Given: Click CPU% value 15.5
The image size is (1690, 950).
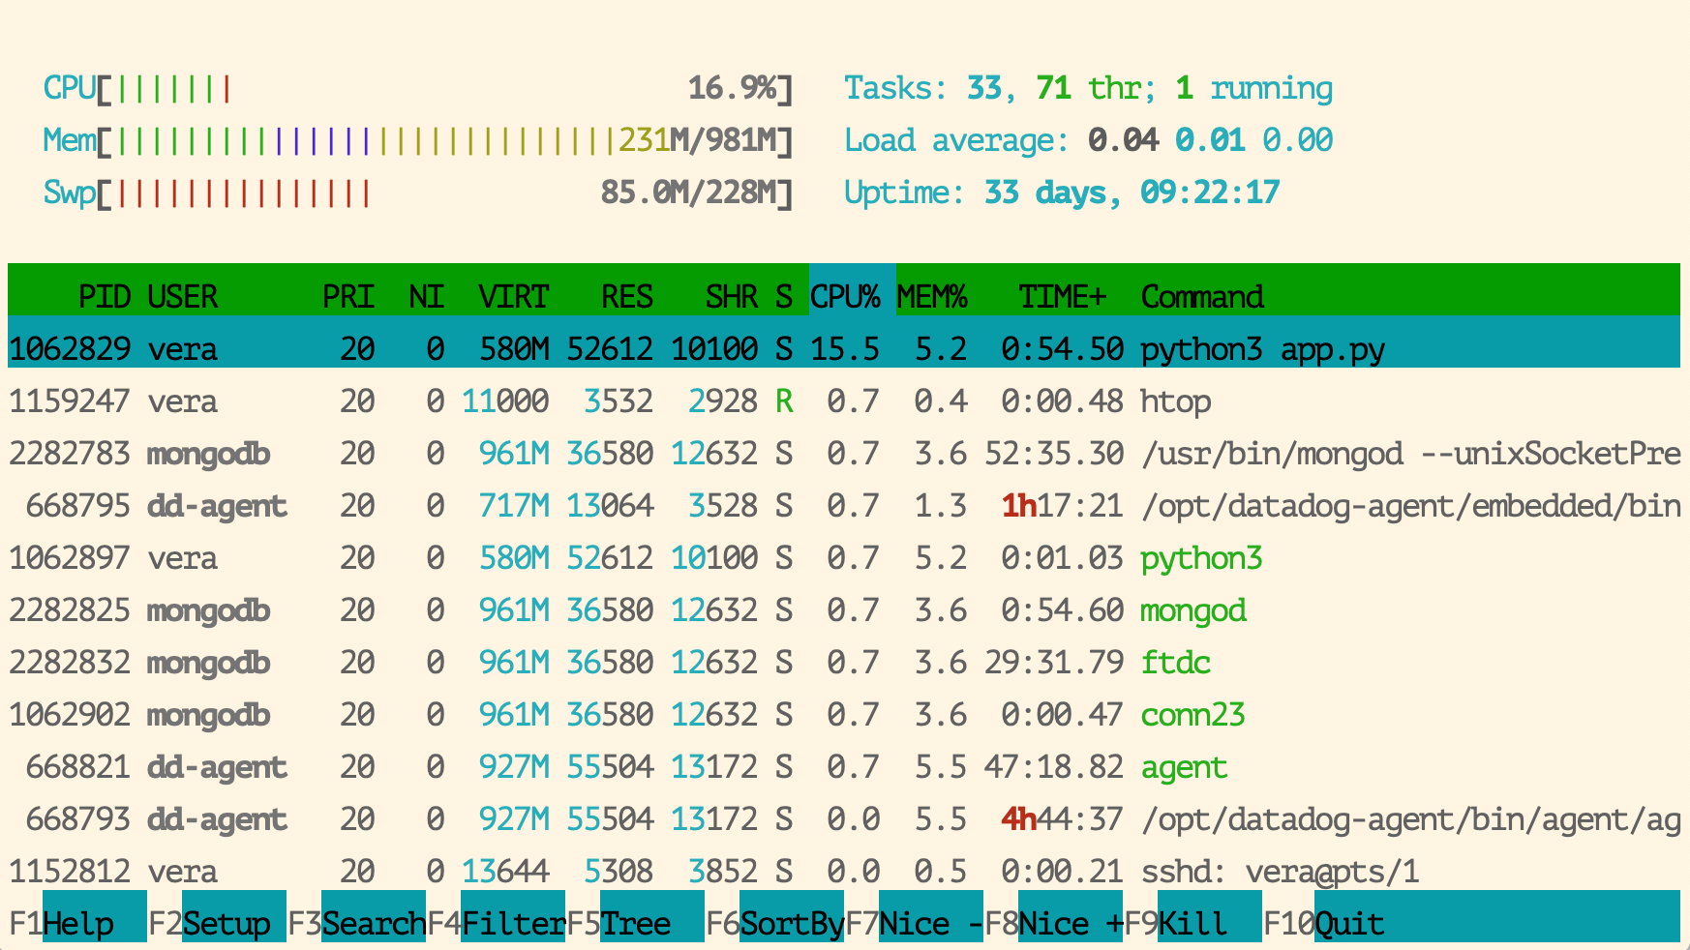Looking at the screenshot, I should (845, 349).
